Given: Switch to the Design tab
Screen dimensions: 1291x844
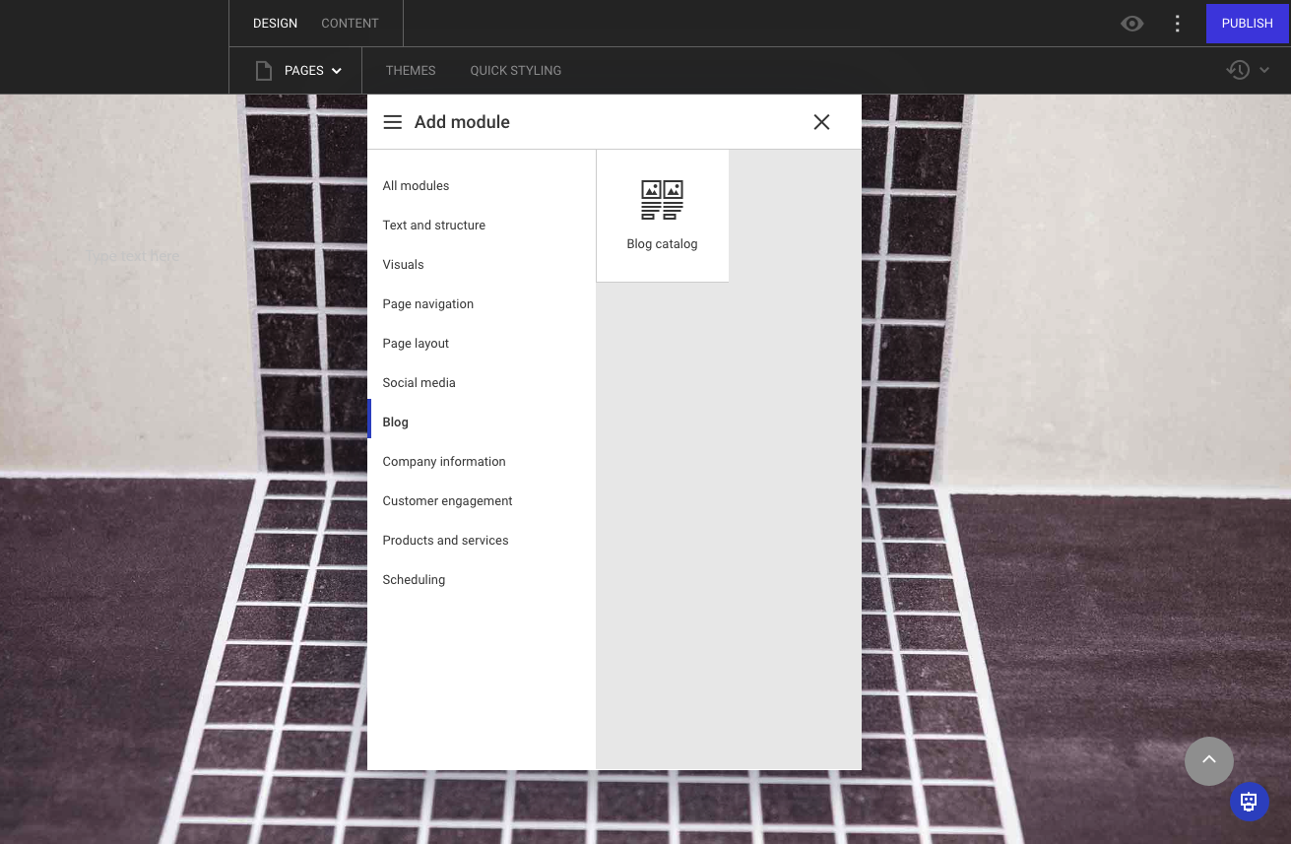Looking at the screenshot, I should (x=275, y=24).
